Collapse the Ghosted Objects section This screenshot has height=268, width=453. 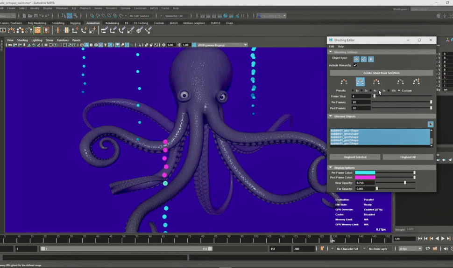(331, 116)
